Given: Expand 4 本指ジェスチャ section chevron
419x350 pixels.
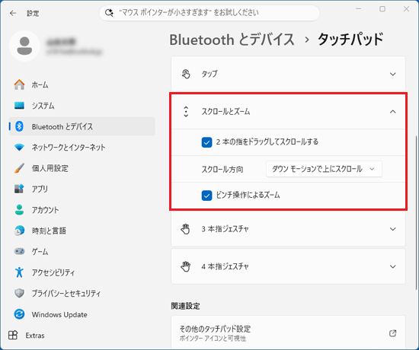Looking at the screenshot, I should point(392,266).
